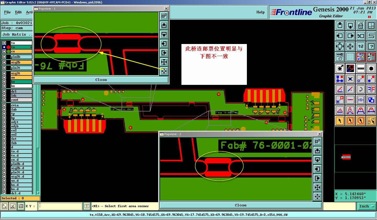Click the pan left icon in main toolbar

point(340,36)
